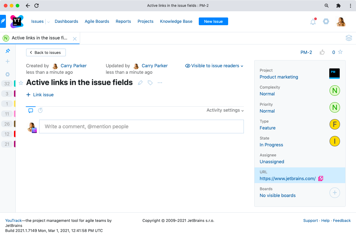Click the blue feather icon at left edge
The width and height of the screenshot is (356, 237).
3,21
